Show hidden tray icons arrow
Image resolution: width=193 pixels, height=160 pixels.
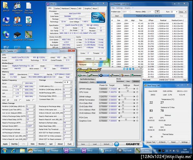tap(170, 151)
